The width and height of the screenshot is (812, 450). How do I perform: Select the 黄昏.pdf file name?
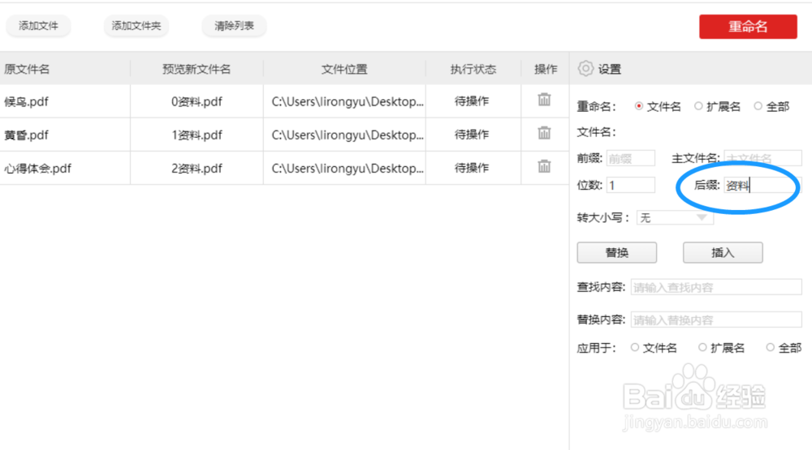click(x=27, y=135)
